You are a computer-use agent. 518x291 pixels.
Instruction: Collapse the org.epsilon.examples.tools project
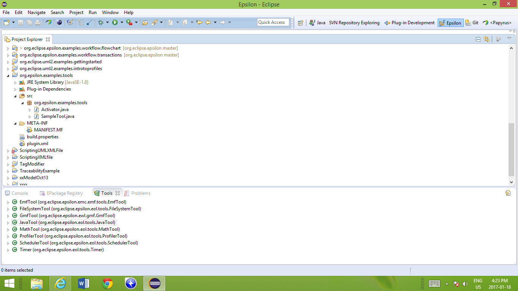(x=8, y=75)
